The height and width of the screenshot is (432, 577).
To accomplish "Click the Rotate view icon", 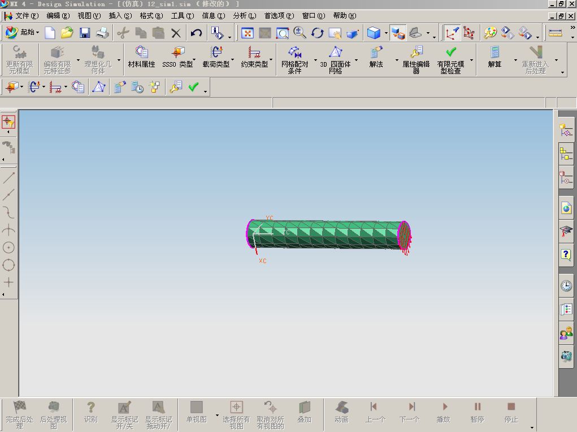I will point(317,33).
